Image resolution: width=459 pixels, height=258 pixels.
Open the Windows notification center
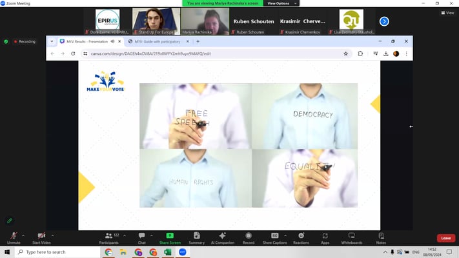[x=449, y=252]
